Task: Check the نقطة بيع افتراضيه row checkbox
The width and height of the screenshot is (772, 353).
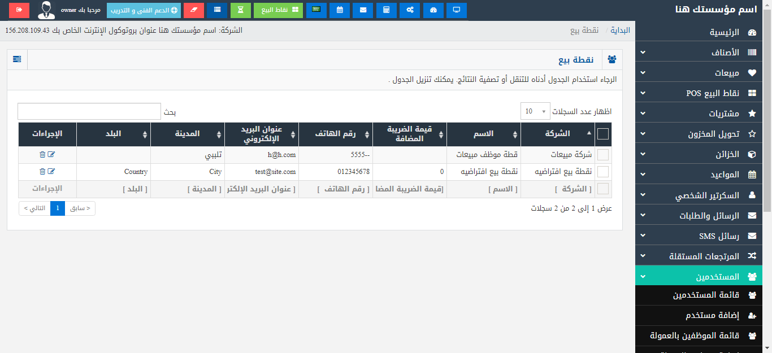Action: click(603, 172)
